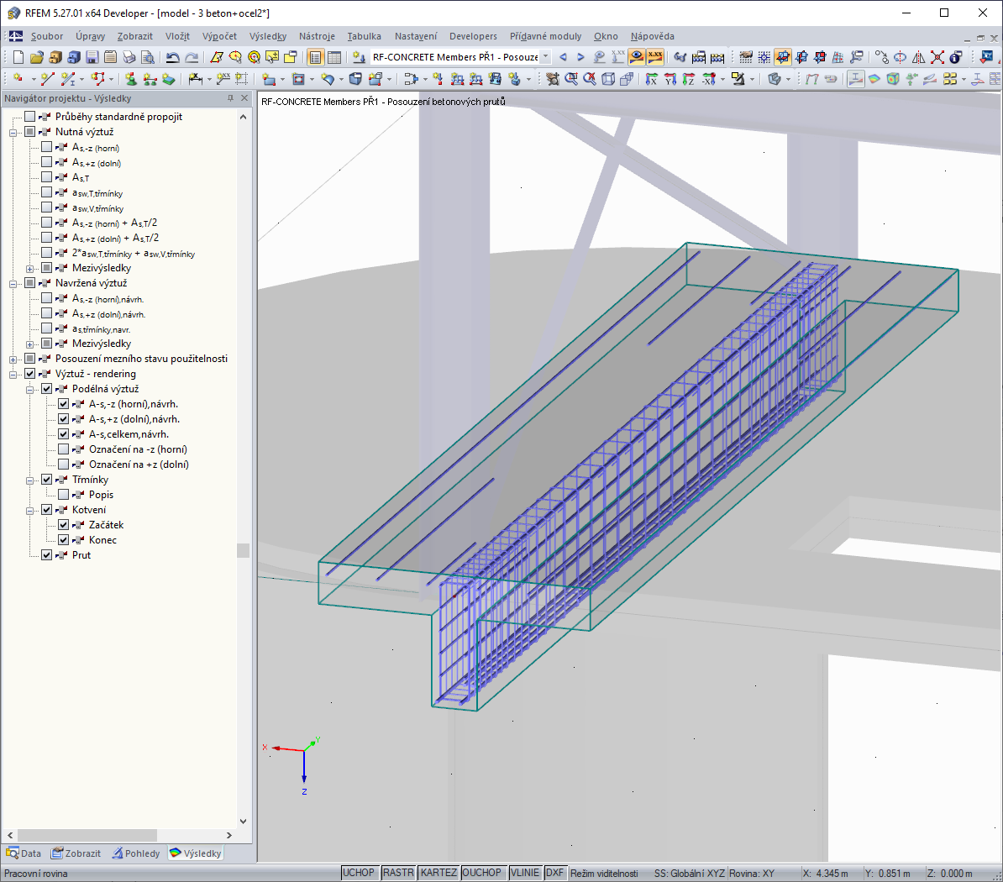Switch to the Zobrazit navigator tab
The width and height of the screenshot is (1003, 882).
click(76, 853)
